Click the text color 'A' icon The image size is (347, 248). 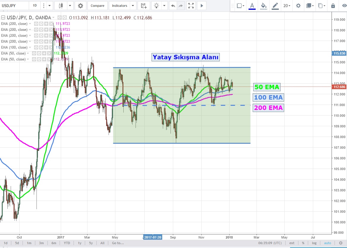point(252,6)
